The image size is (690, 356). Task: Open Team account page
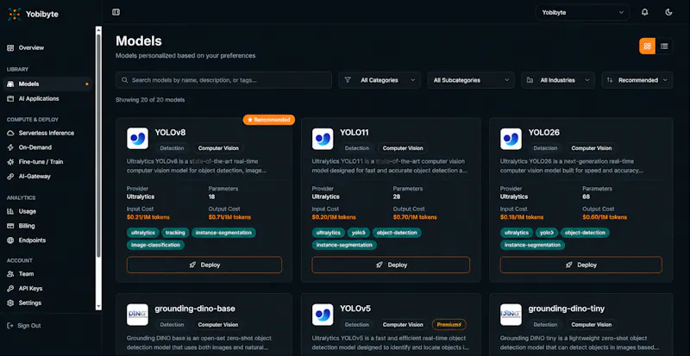(x=26, y=274)
